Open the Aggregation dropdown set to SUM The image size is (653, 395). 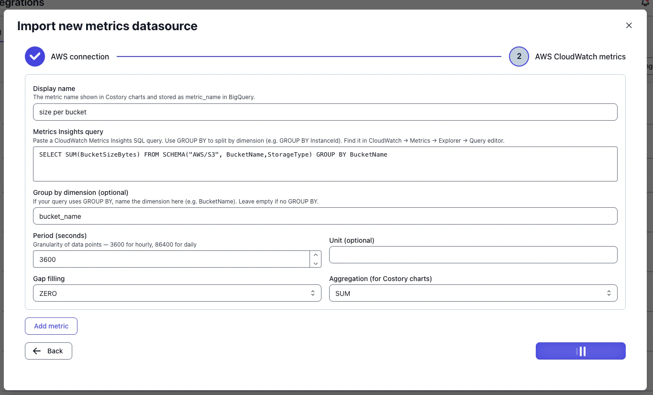point(473,293)
